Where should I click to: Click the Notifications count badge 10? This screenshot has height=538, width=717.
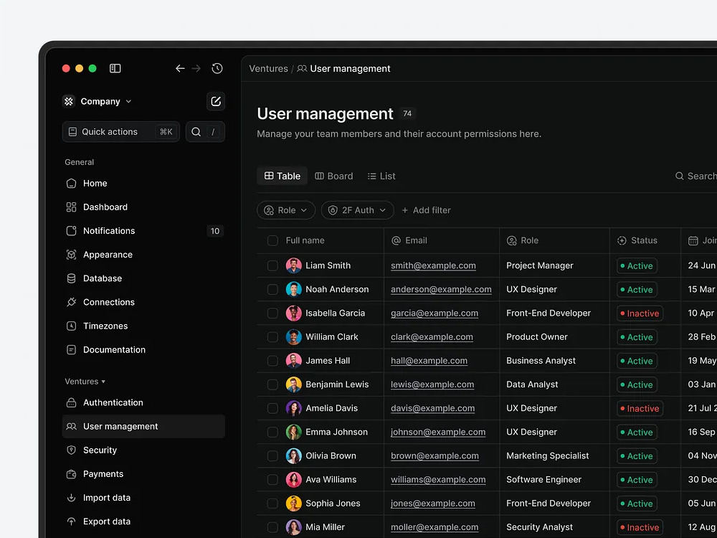coord(215,231)
